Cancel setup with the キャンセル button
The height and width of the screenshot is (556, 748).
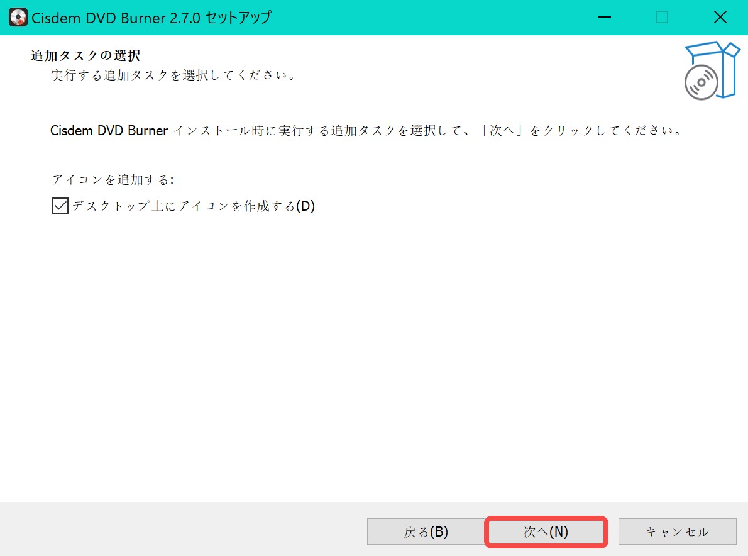coord(678,531)
